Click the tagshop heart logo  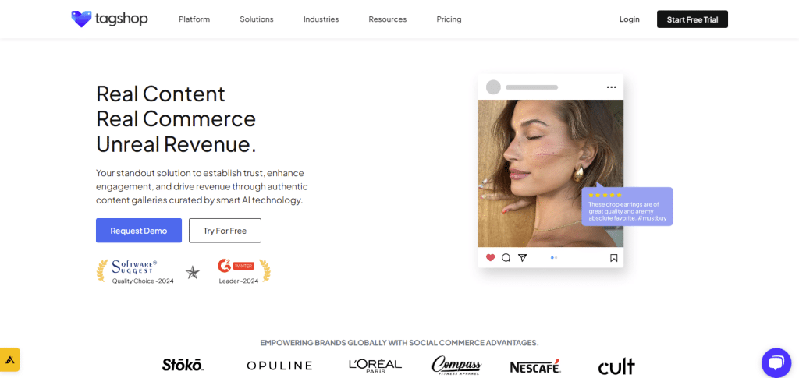81,19
